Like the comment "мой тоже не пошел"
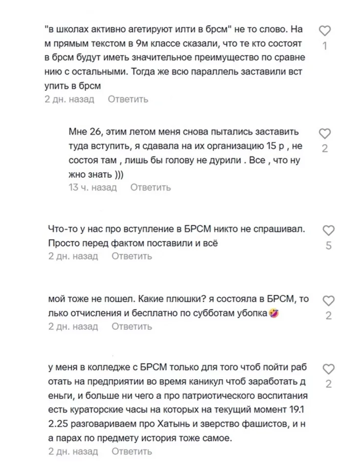Image resolution: width=358 pixels, height=475 pixels. coord(328,300)
